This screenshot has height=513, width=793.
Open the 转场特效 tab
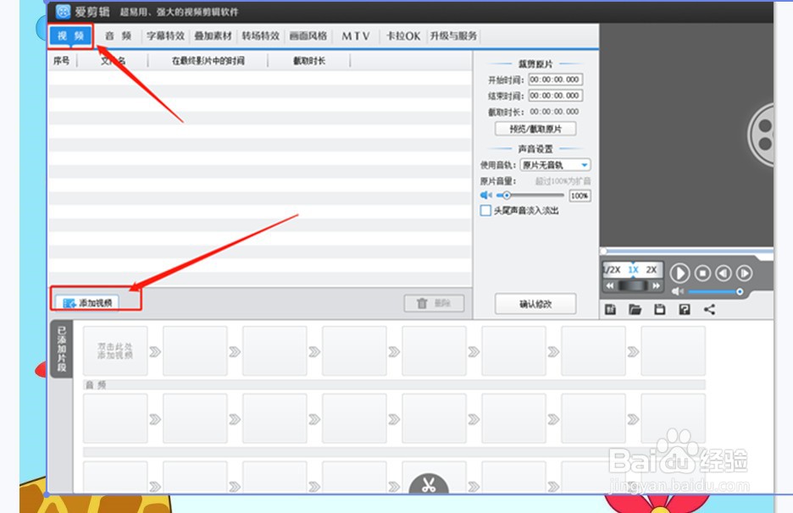[x=260, y=36]
